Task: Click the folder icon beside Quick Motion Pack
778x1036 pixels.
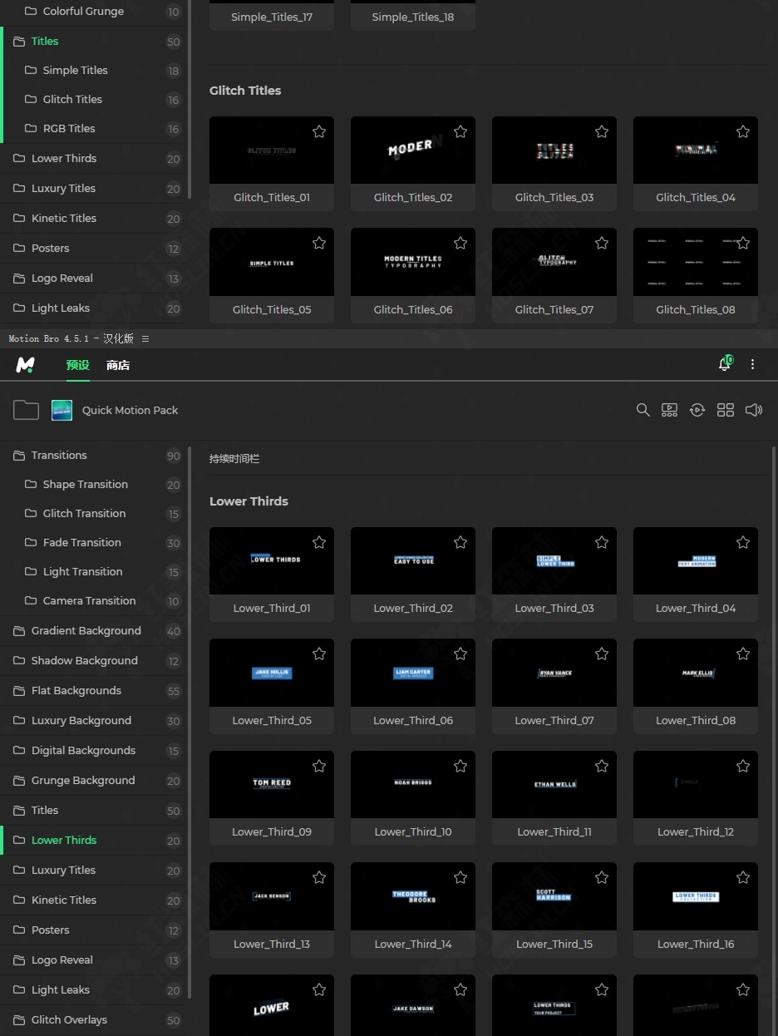Action: (x=26, y=410)
